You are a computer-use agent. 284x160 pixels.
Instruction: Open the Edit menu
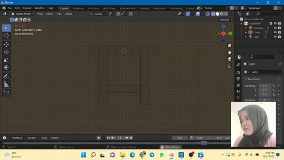pyautogui.click(x=17, y=8)
